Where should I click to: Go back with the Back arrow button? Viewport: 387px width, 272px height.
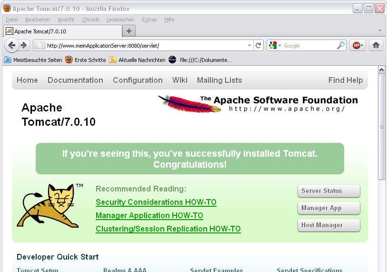(x=11, y=45)
